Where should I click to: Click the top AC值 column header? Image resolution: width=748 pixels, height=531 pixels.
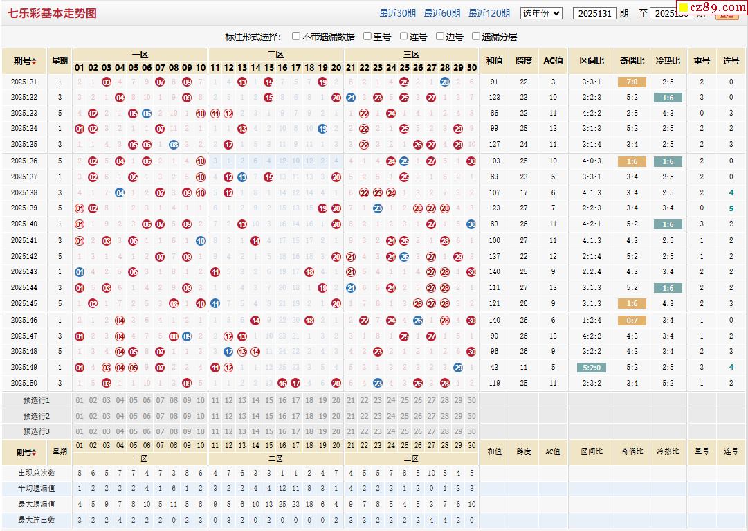554,61
